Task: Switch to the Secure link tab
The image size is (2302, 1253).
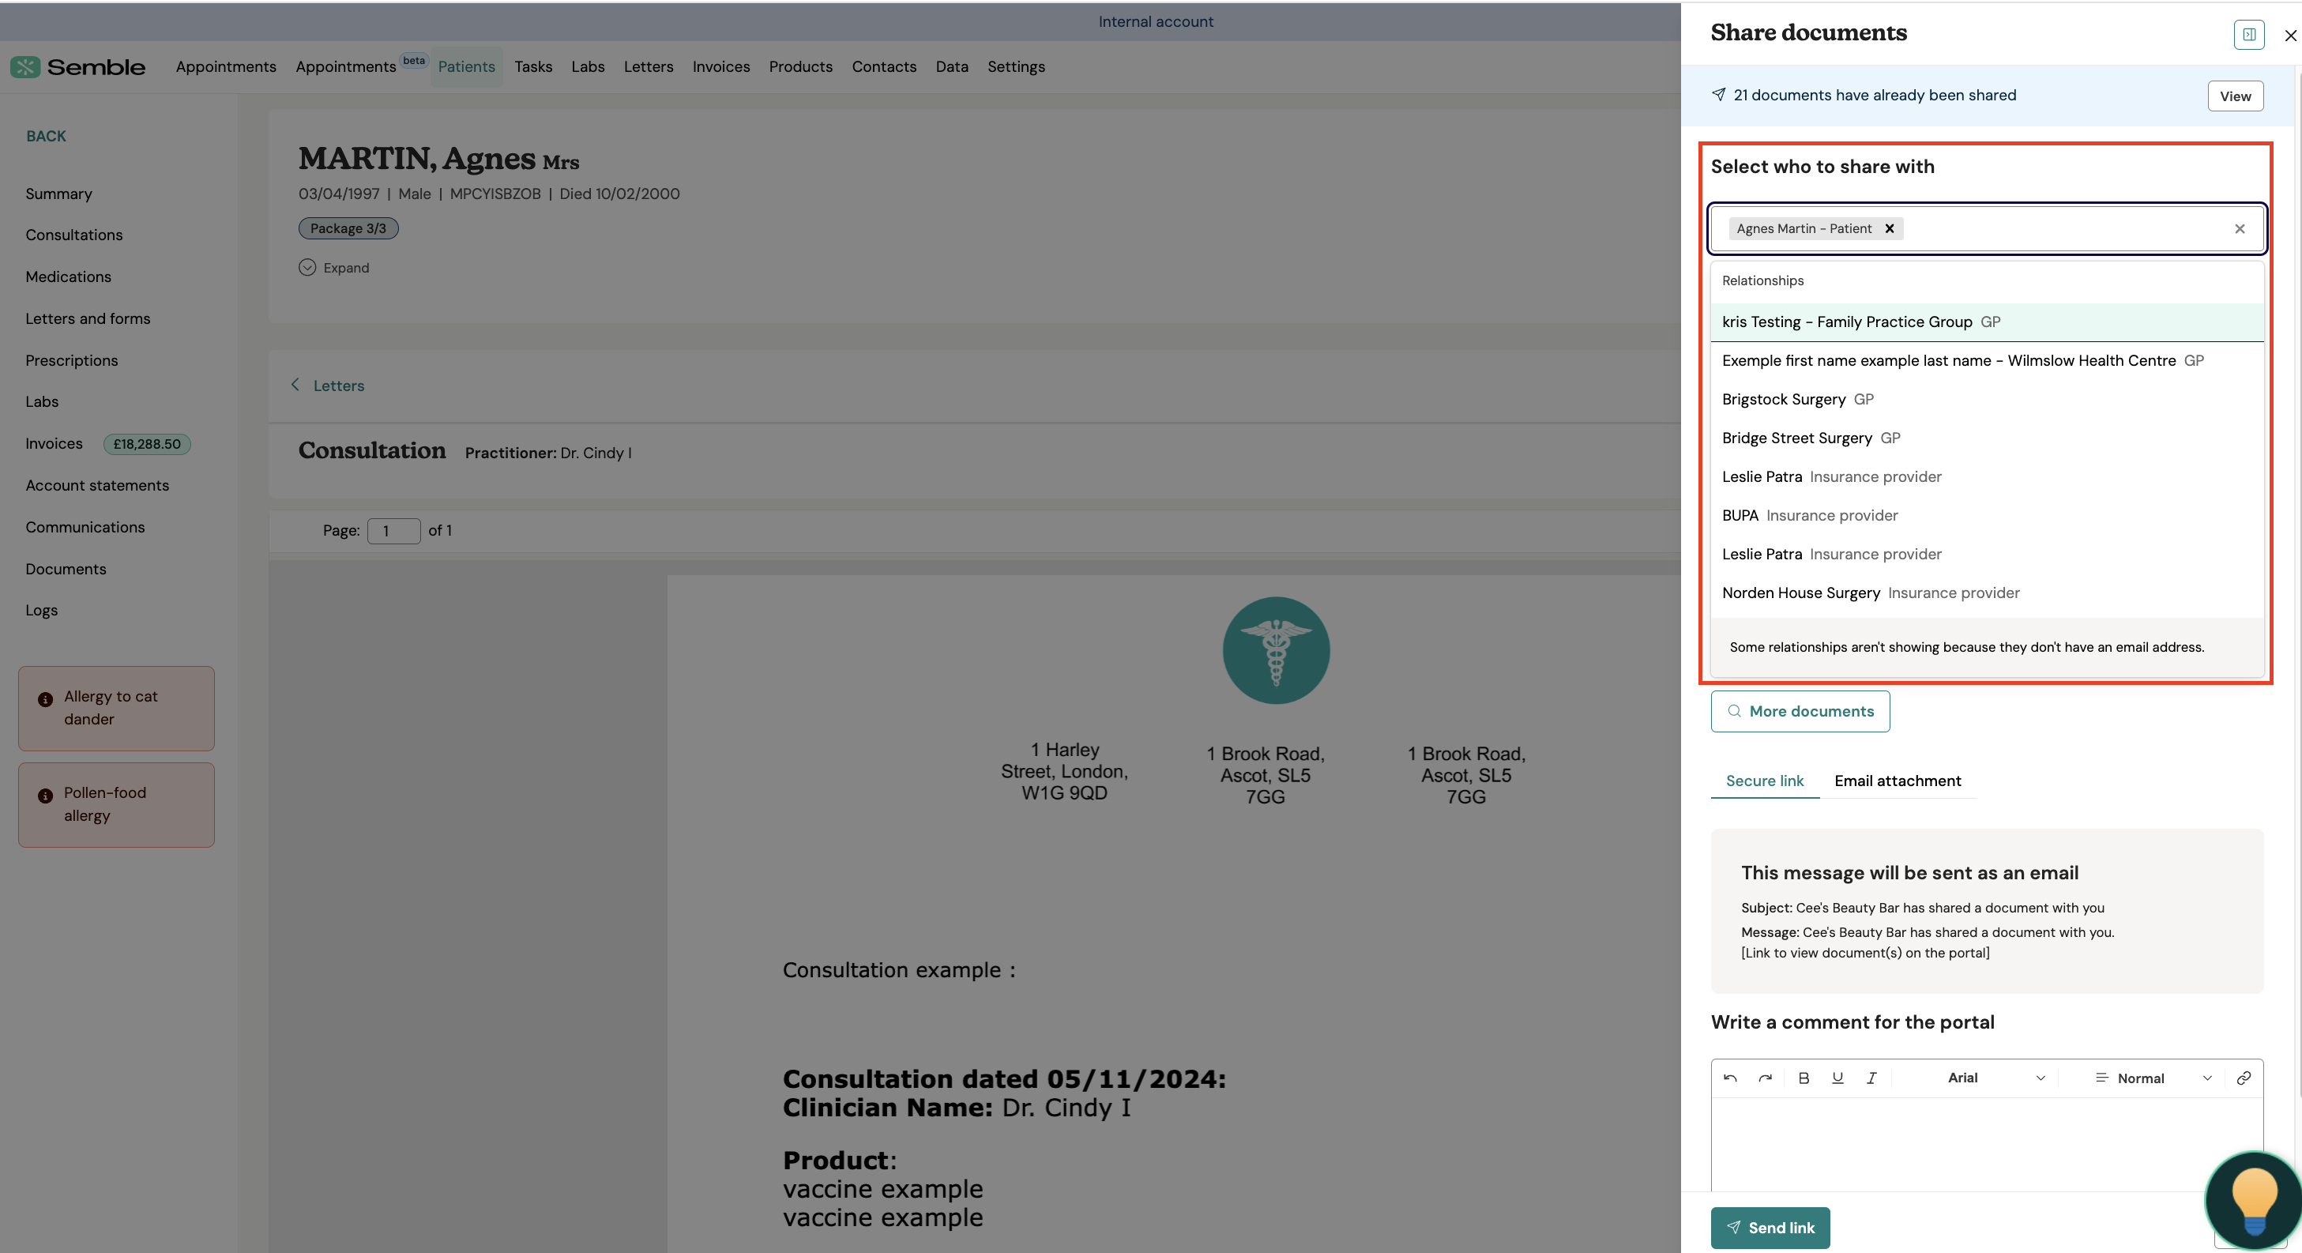Action: click(1765, 781)
